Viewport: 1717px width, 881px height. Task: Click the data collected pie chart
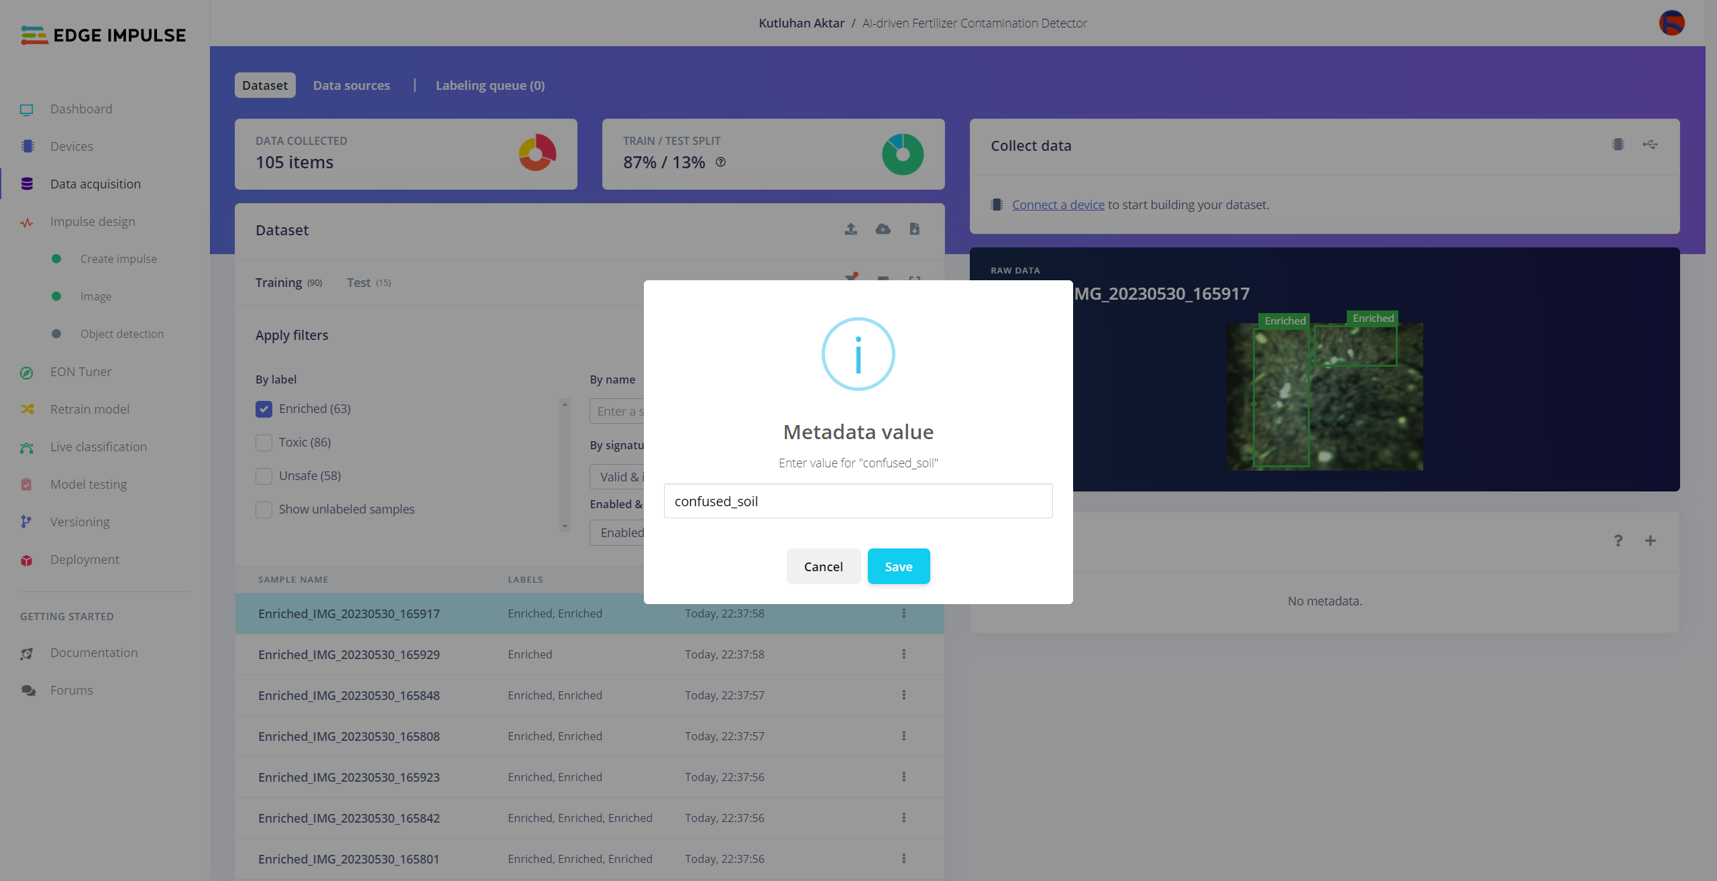tap(537, 154)
